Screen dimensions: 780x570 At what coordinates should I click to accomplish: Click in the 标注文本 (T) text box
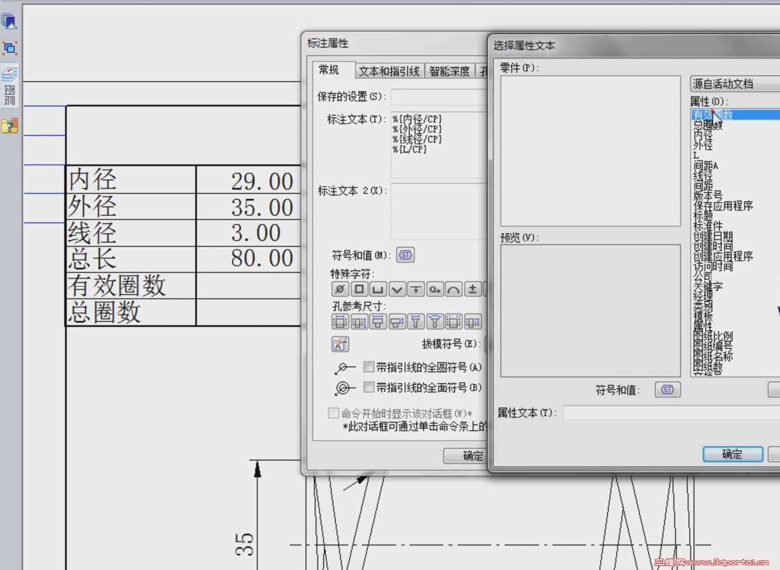pyautogui.click(x=439, y=145)
